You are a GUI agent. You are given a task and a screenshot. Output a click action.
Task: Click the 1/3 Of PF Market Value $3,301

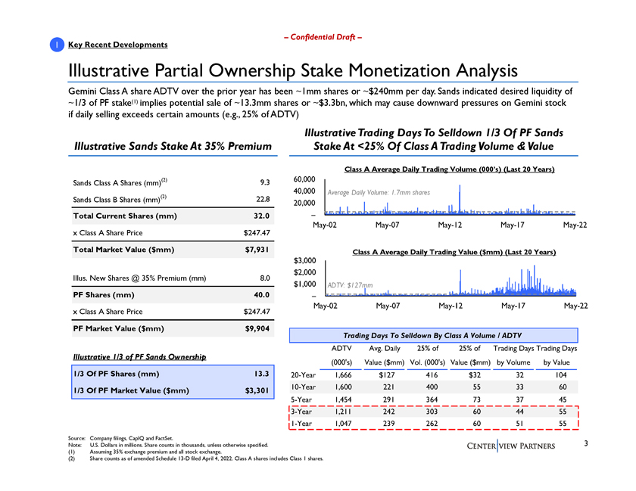pos(257,390)
